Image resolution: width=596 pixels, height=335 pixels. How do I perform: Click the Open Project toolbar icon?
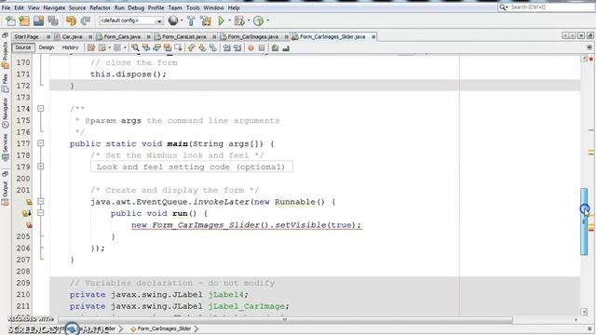(x=38, y=20)
